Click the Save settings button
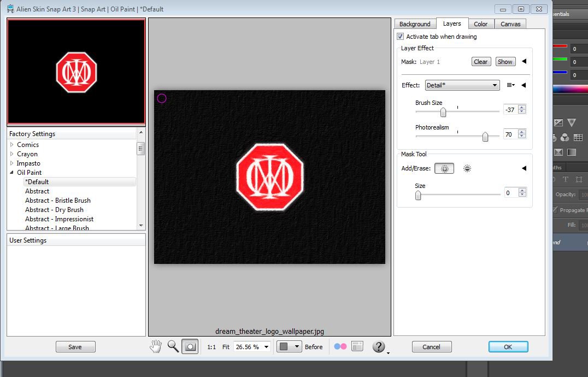The width and height of the screenshot is (588, 377). pyautogui.click(x=75, y=346)
